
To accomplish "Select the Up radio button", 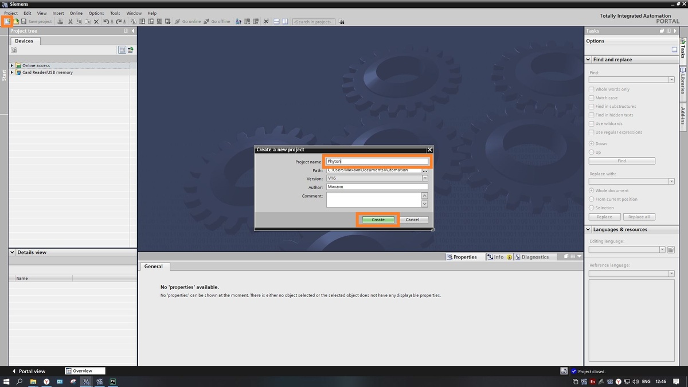I will pyautogui.click(x=592, y=152).
